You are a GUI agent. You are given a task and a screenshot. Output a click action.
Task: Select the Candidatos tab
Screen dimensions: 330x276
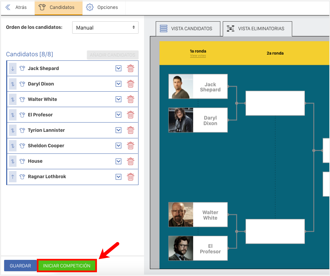(58, 8)
